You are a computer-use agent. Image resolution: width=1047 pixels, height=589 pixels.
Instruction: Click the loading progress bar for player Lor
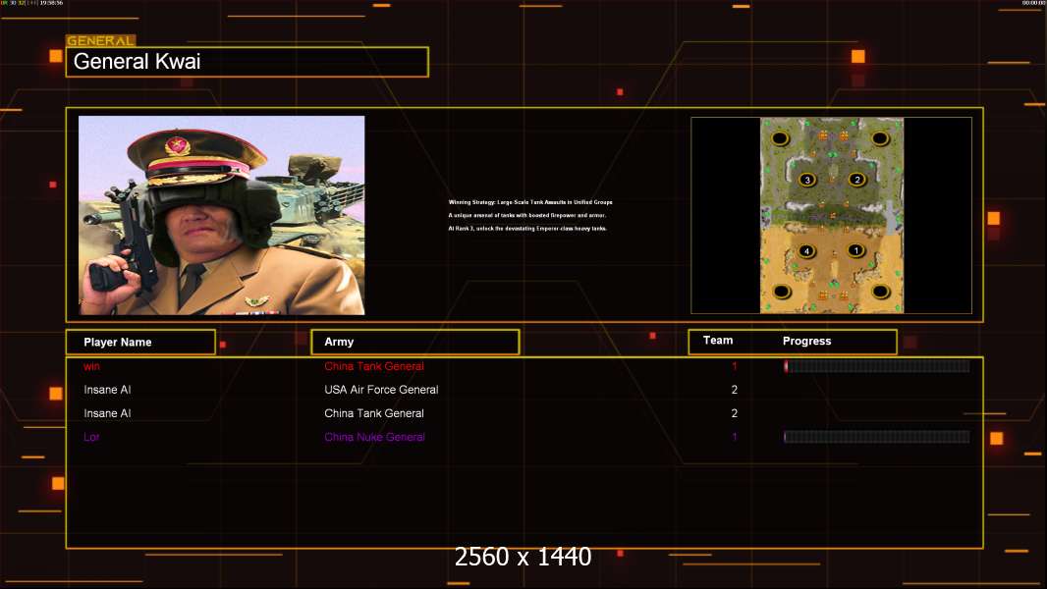876,437
